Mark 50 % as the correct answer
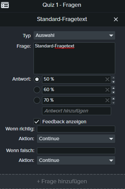 click(37, 79)
